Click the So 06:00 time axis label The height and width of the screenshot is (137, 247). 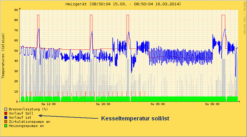coord(212,104)
